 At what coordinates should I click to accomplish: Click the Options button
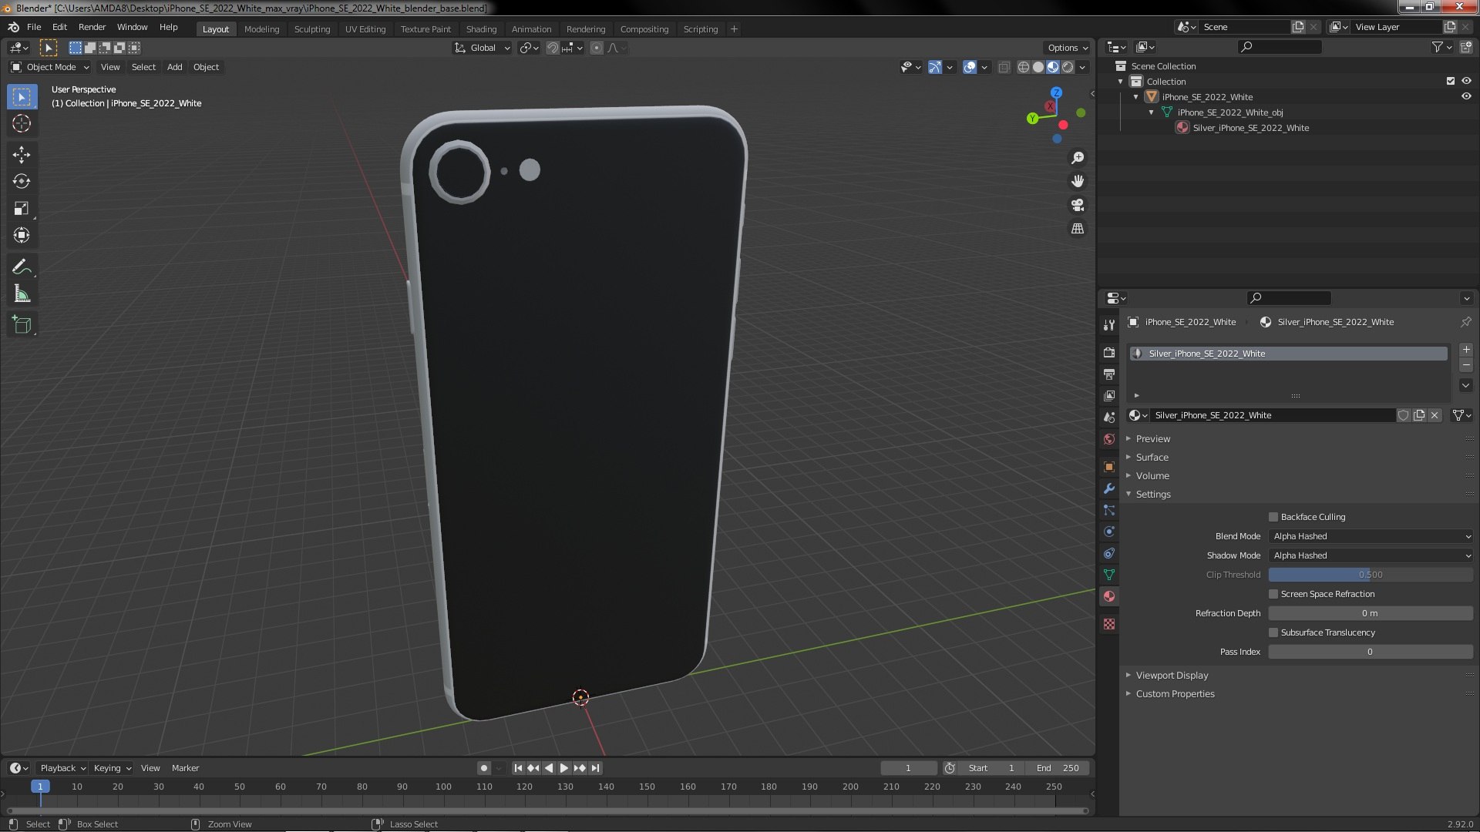tap(1068, 48)
